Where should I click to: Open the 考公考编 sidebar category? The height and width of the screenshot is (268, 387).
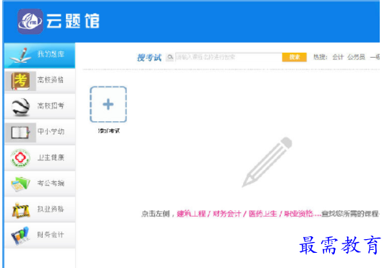coord(40,184)
